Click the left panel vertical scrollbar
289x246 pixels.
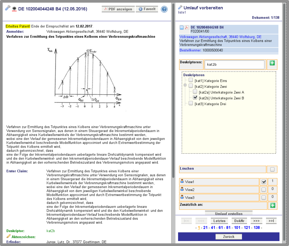173,90
